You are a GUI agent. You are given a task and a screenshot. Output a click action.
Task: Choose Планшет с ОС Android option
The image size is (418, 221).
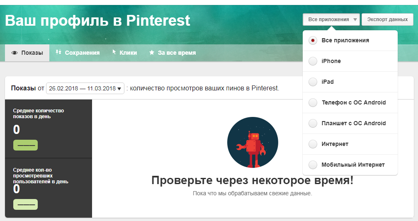[313, 124]
